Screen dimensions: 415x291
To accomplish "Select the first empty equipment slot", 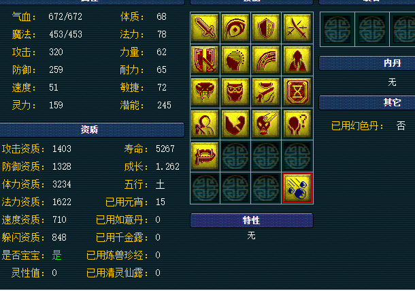I will [x=337, y=29].
